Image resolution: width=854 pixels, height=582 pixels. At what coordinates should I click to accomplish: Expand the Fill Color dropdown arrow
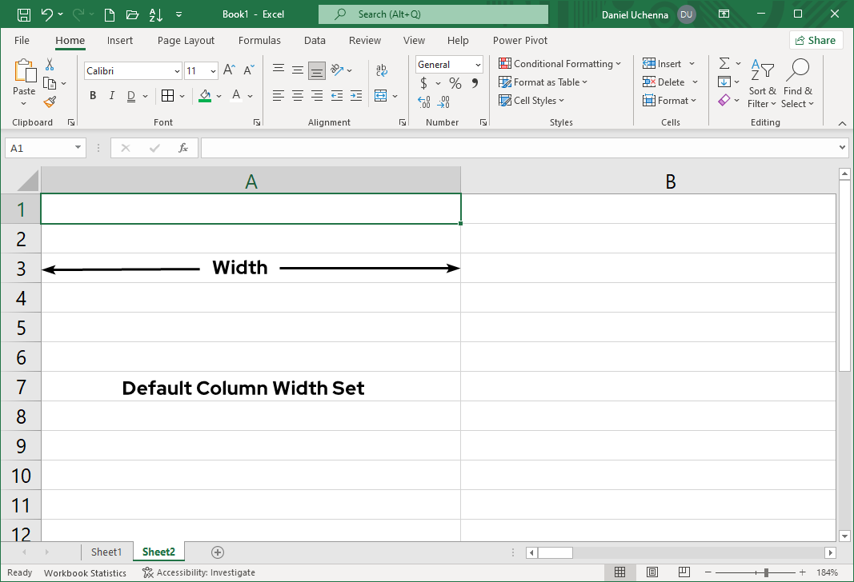coord(220,95)
